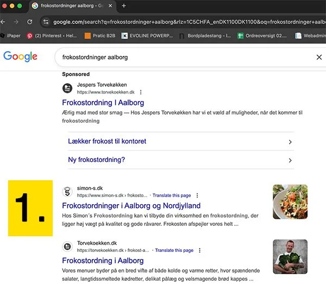Click the simon-s.dk site name
The image size is (326, 284).
tap(90, 188)
